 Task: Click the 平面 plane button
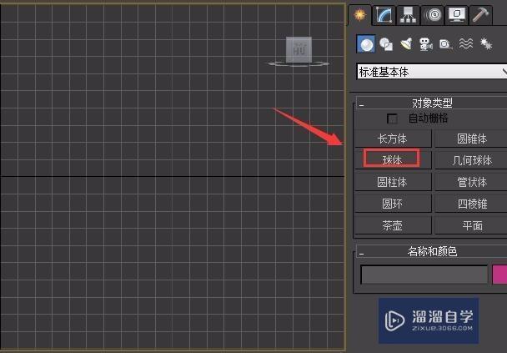pyautogui.click(x=471, y=225)
